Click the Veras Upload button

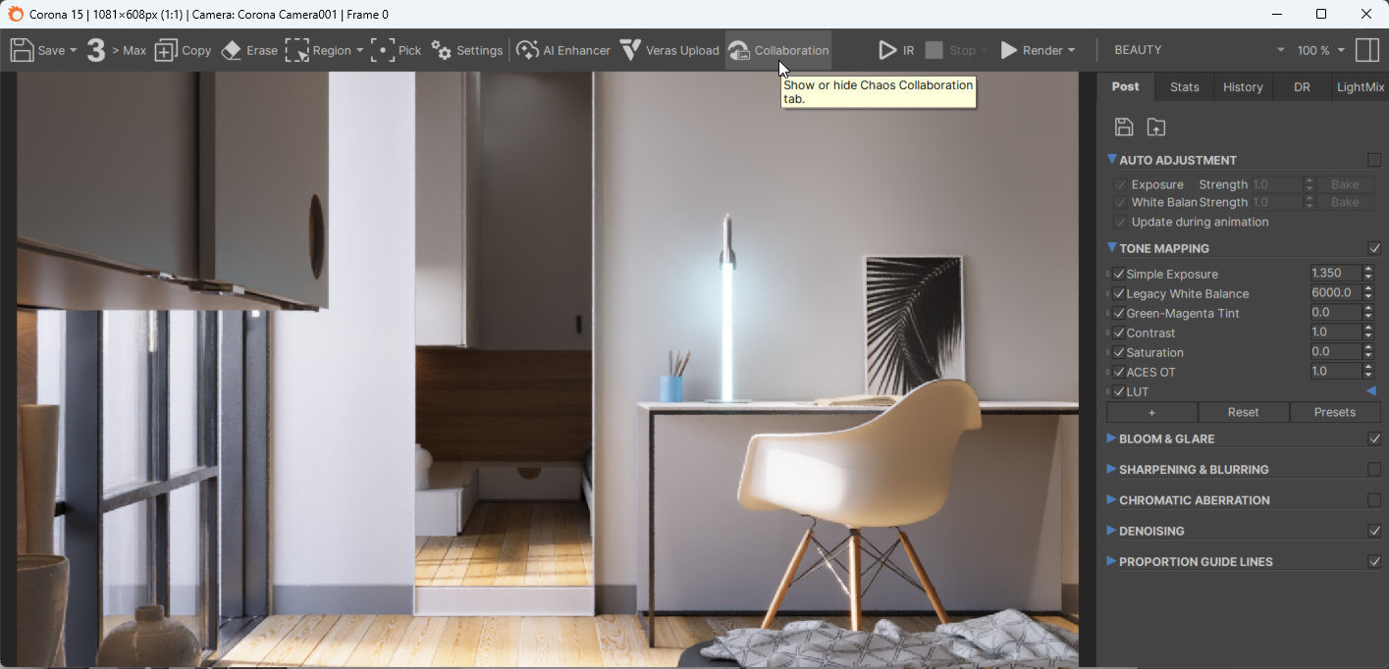(x=669, y=50)
